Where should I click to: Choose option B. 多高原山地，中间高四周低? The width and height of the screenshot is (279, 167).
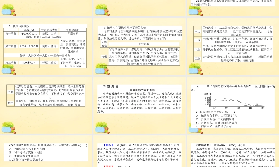(x=215, y=119)
